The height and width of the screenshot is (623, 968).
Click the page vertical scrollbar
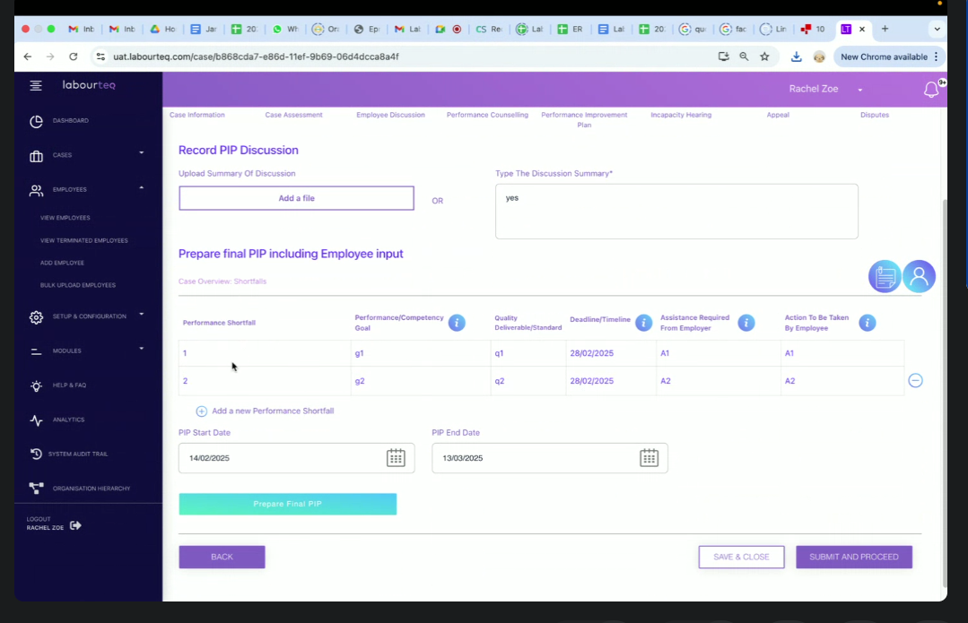(944, 394)
